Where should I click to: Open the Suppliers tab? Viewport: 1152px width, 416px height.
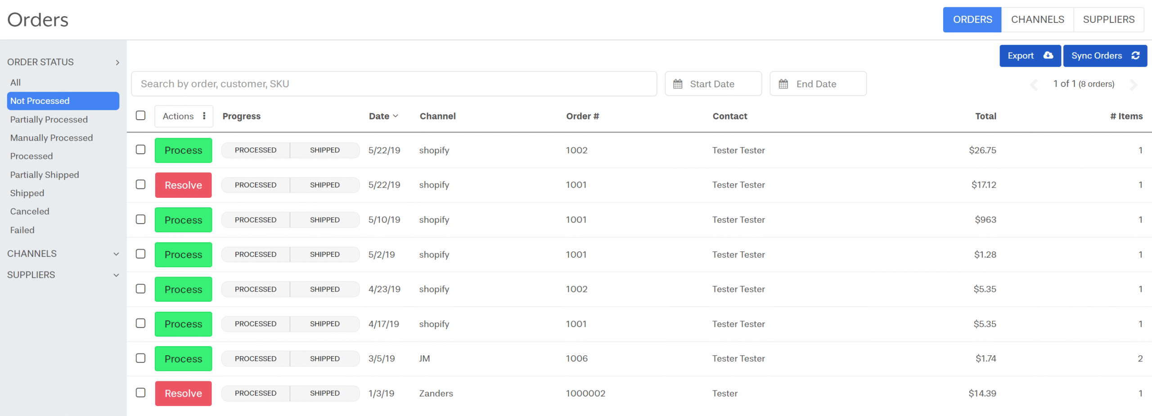[1108, 20]
